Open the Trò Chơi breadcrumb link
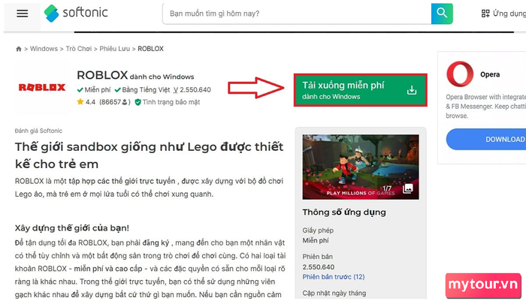The height and width of the screenshot is (304, 526). click(78, 49)
